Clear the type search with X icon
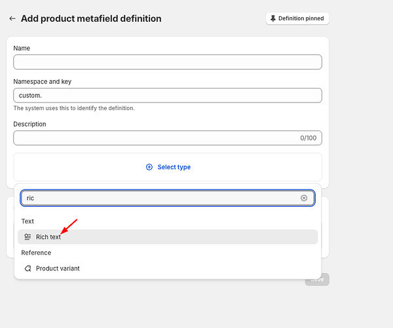The image size is (393, 328). coord(304,198)
